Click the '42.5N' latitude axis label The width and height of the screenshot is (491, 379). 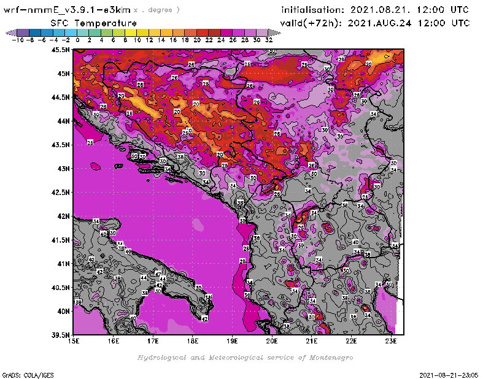point(60,193)
